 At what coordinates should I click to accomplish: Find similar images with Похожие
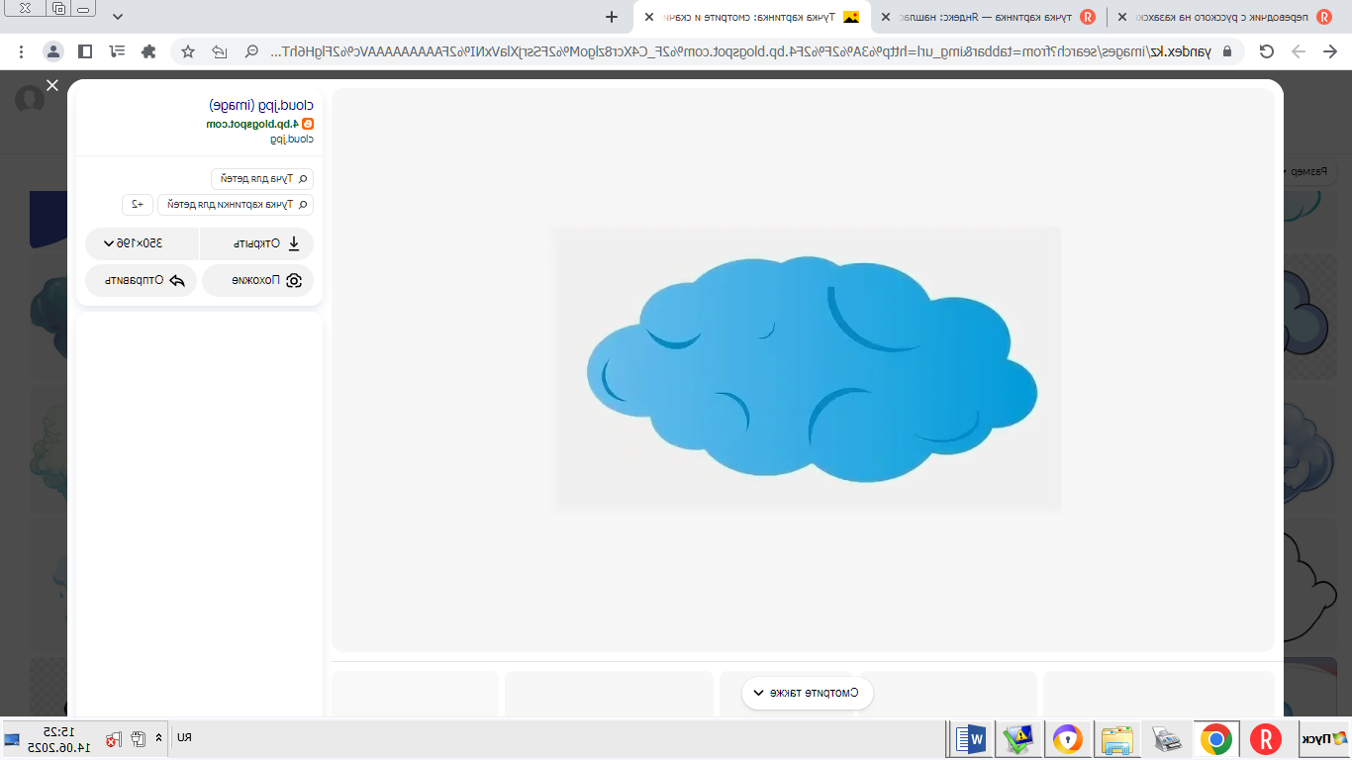tap(258, 281)
